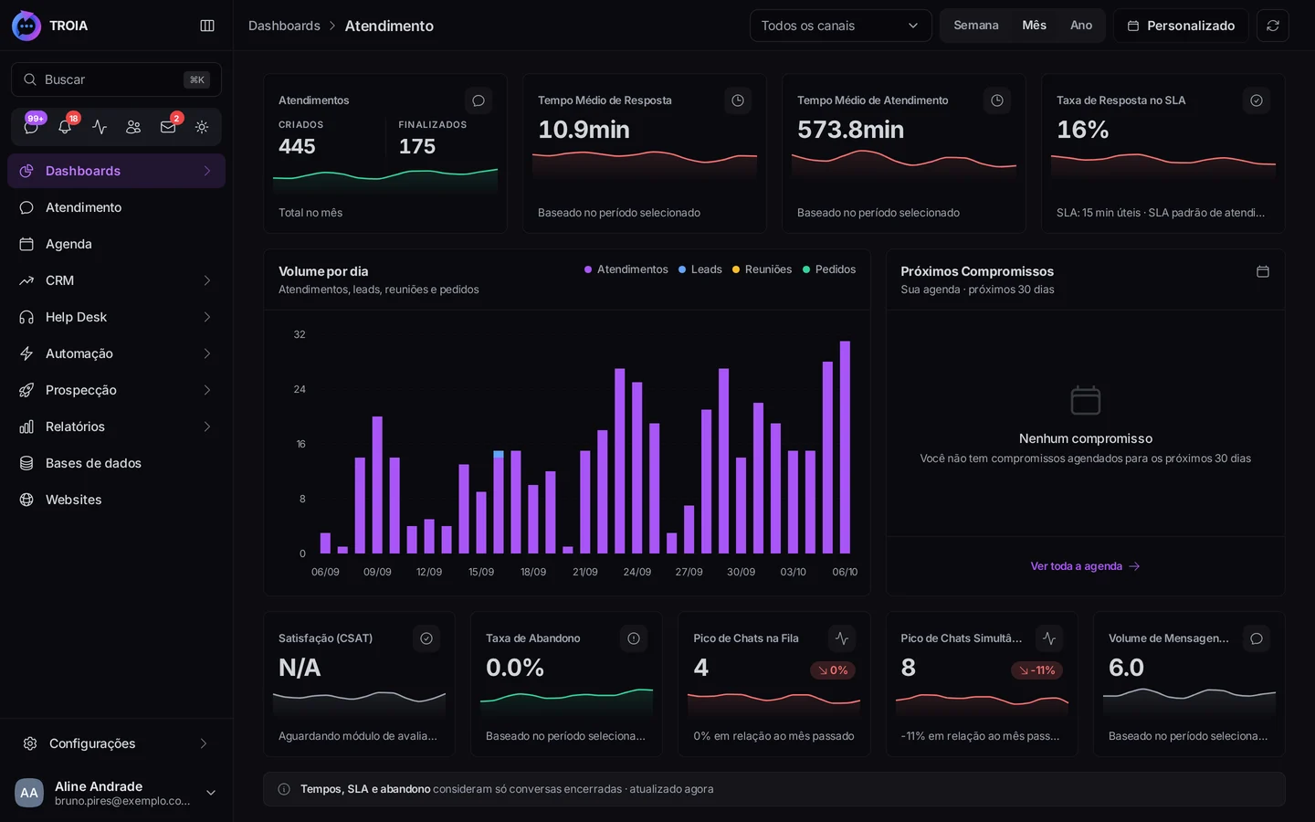This screenshot has height=822, width=1315.
Task: Click clock icon on Tempo Médio de Atendimento
Action: pyautogui.click(x=997, y=100)
